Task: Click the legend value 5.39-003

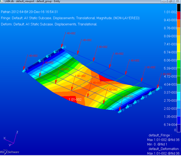Action: (x=170, y=68)
